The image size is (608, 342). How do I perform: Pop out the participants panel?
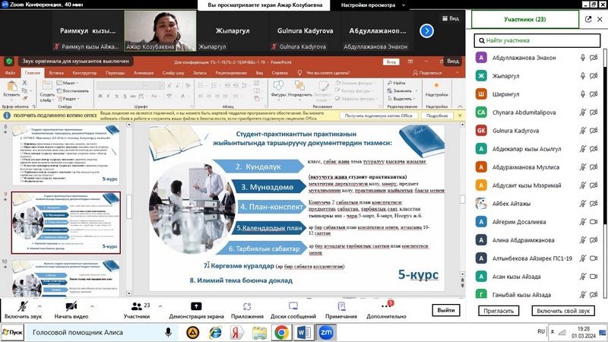coord(588,19)
